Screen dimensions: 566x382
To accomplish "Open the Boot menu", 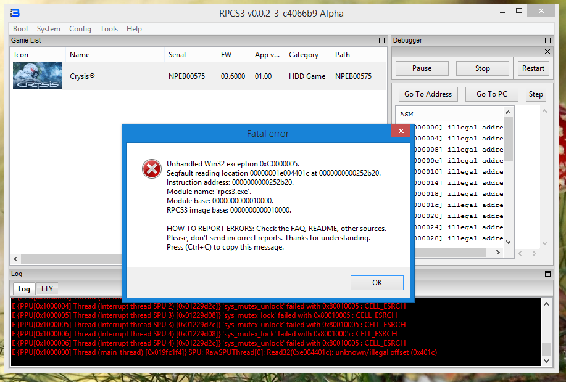I will click(21, 29).
